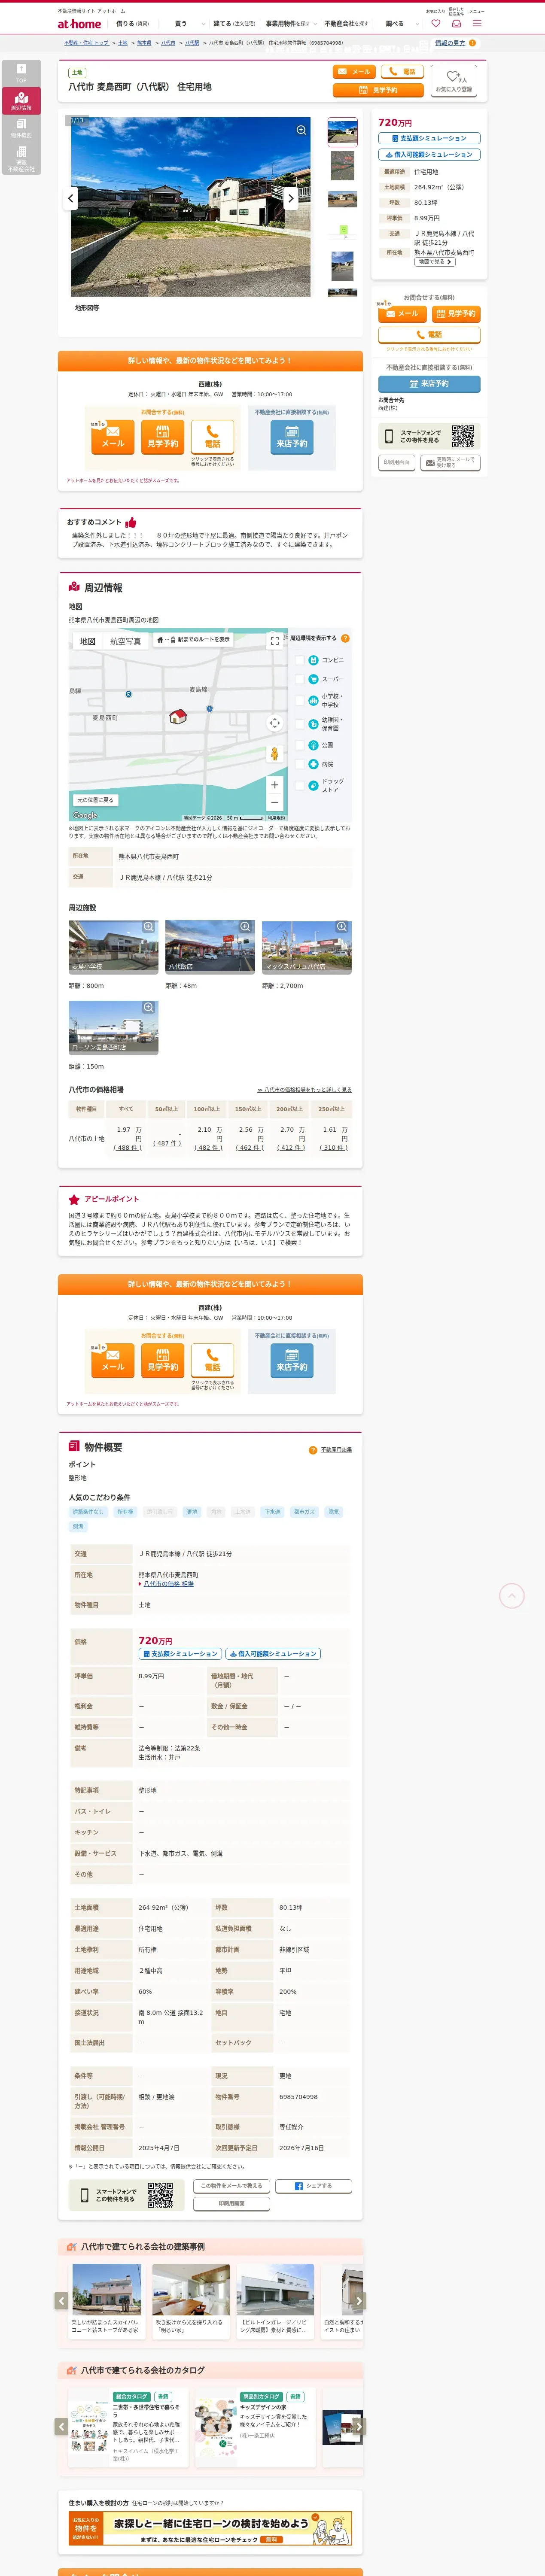Open 支払額シミュレーション in right sidebar
This screenshot has width=545, height=2576.
coord(429,138)
